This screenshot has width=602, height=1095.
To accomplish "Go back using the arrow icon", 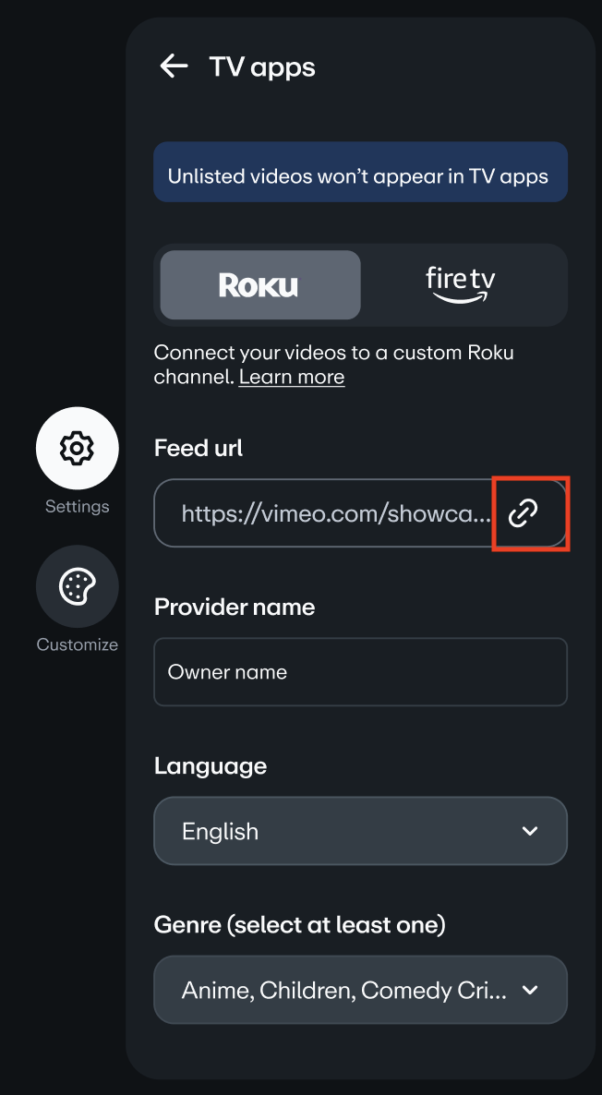I will pyautogui.click(x=174, y=66).
